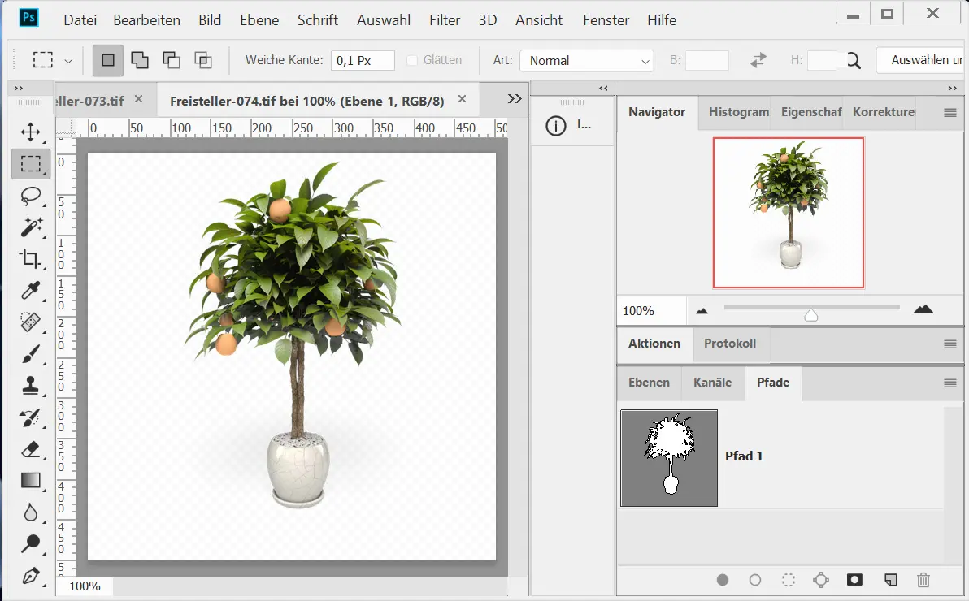Image resolution: width=969 pixels, height=601 pixels.
Task: Delete the path with the trash icon
Action: point(923,580)
